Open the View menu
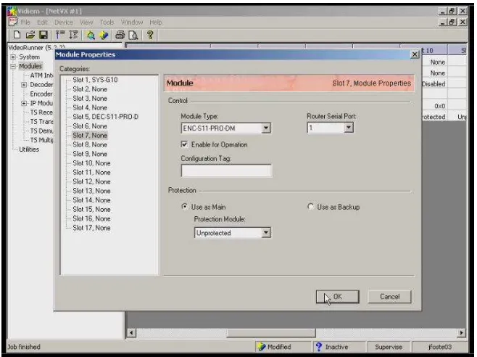This screenshot has height=357, width=477. 86,22
